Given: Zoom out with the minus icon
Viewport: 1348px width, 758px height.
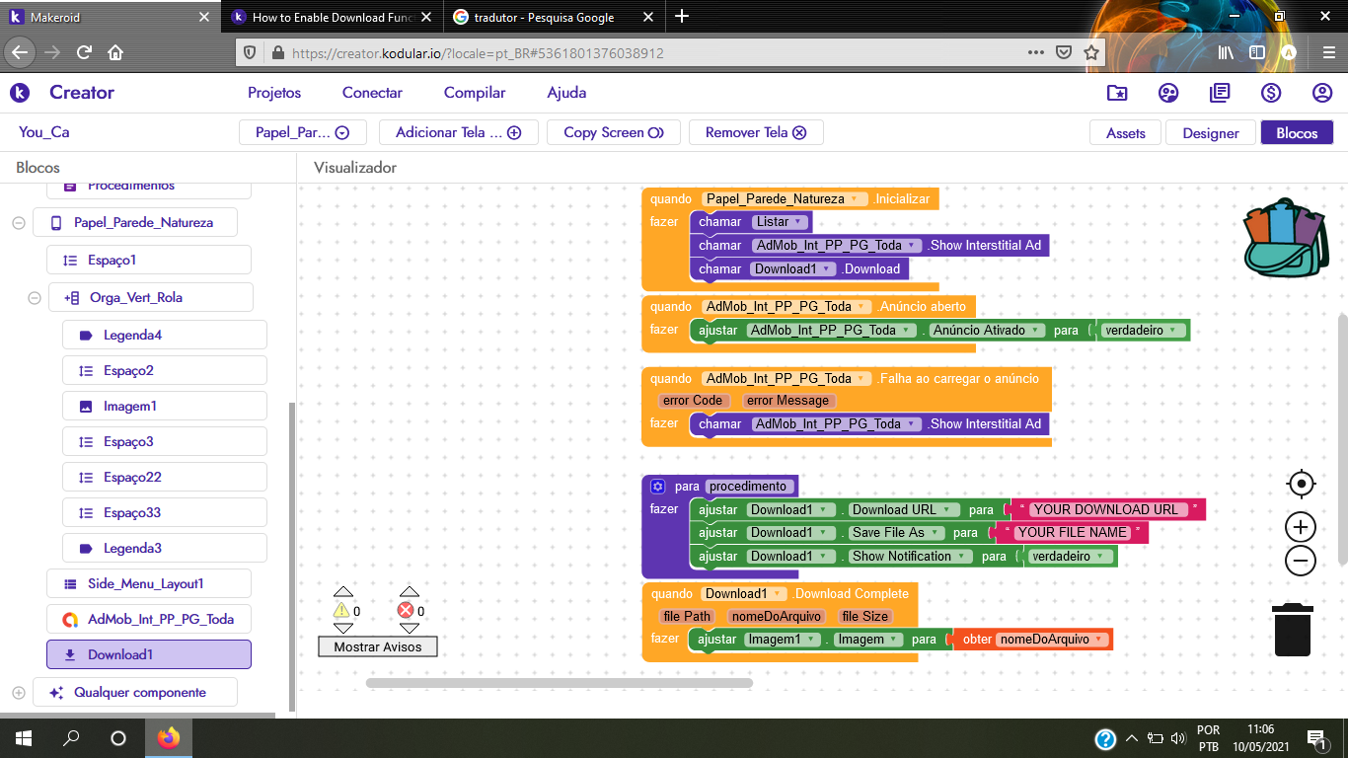Looking at the screenshot, I should pos(1301,562).
